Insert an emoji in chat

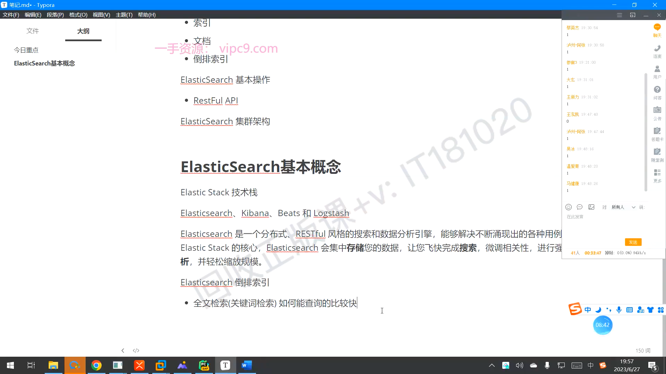(x=568, y=207)
